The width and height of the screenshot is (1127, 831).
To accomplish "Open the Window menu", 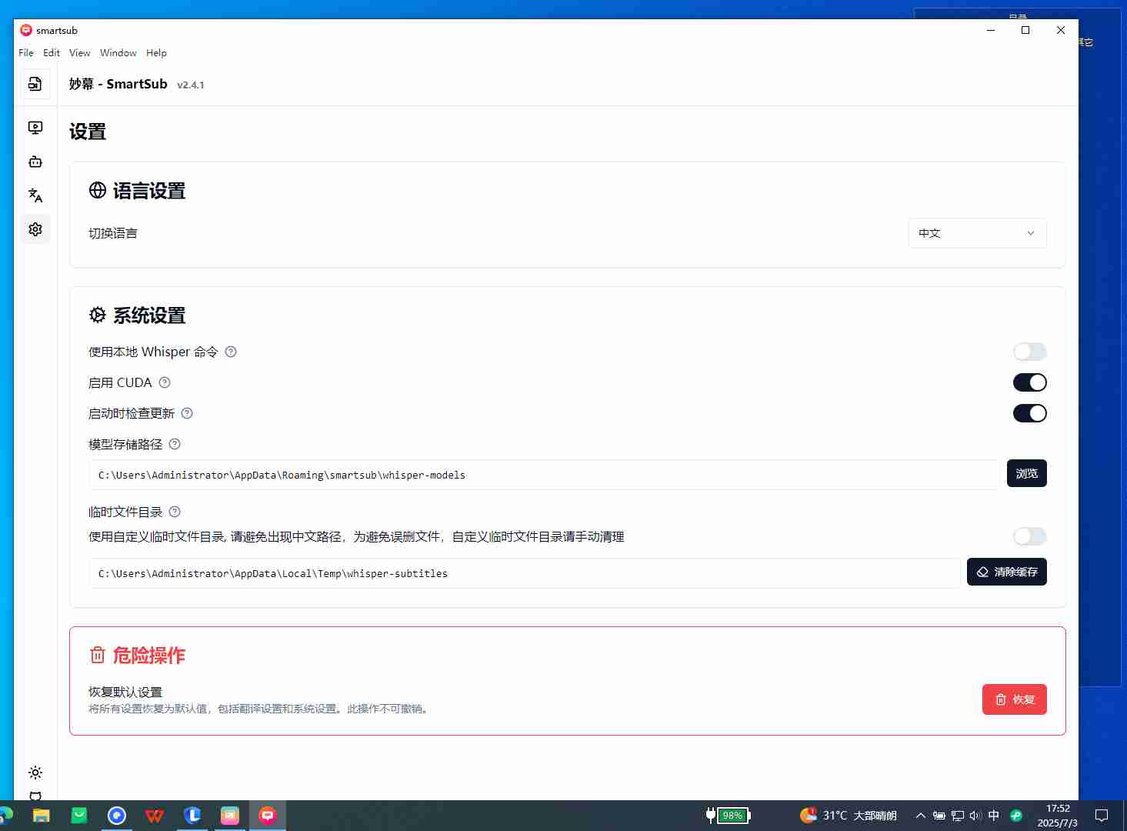I will pyautogui.click(x=118, y=52).
